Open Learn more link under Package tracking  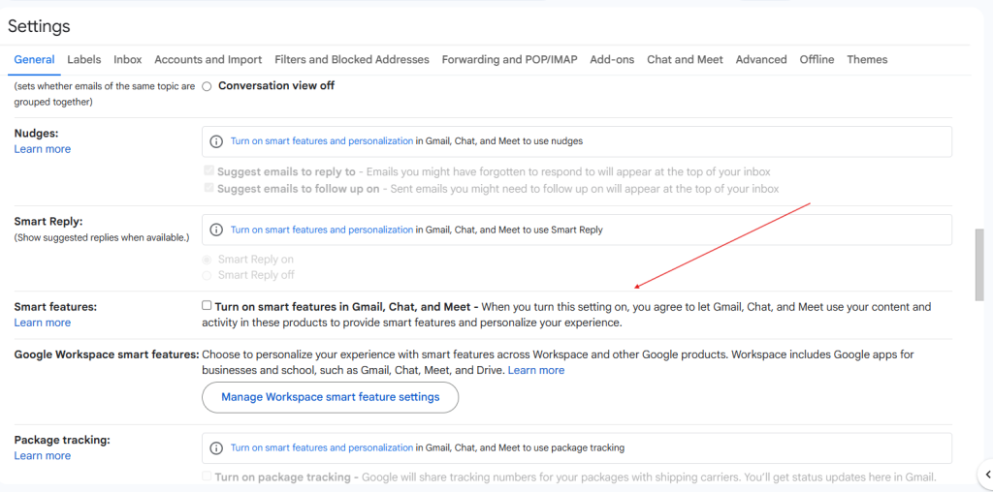(42, 456)
